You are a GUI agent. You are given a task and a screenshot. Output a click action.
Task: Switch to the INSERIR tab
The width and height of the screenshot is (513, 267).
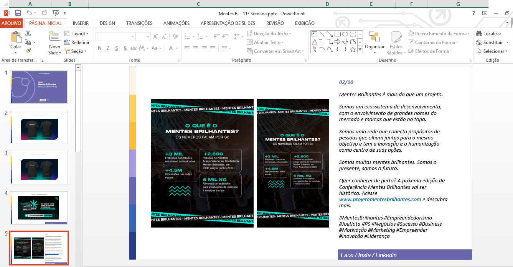click(81, 23)
